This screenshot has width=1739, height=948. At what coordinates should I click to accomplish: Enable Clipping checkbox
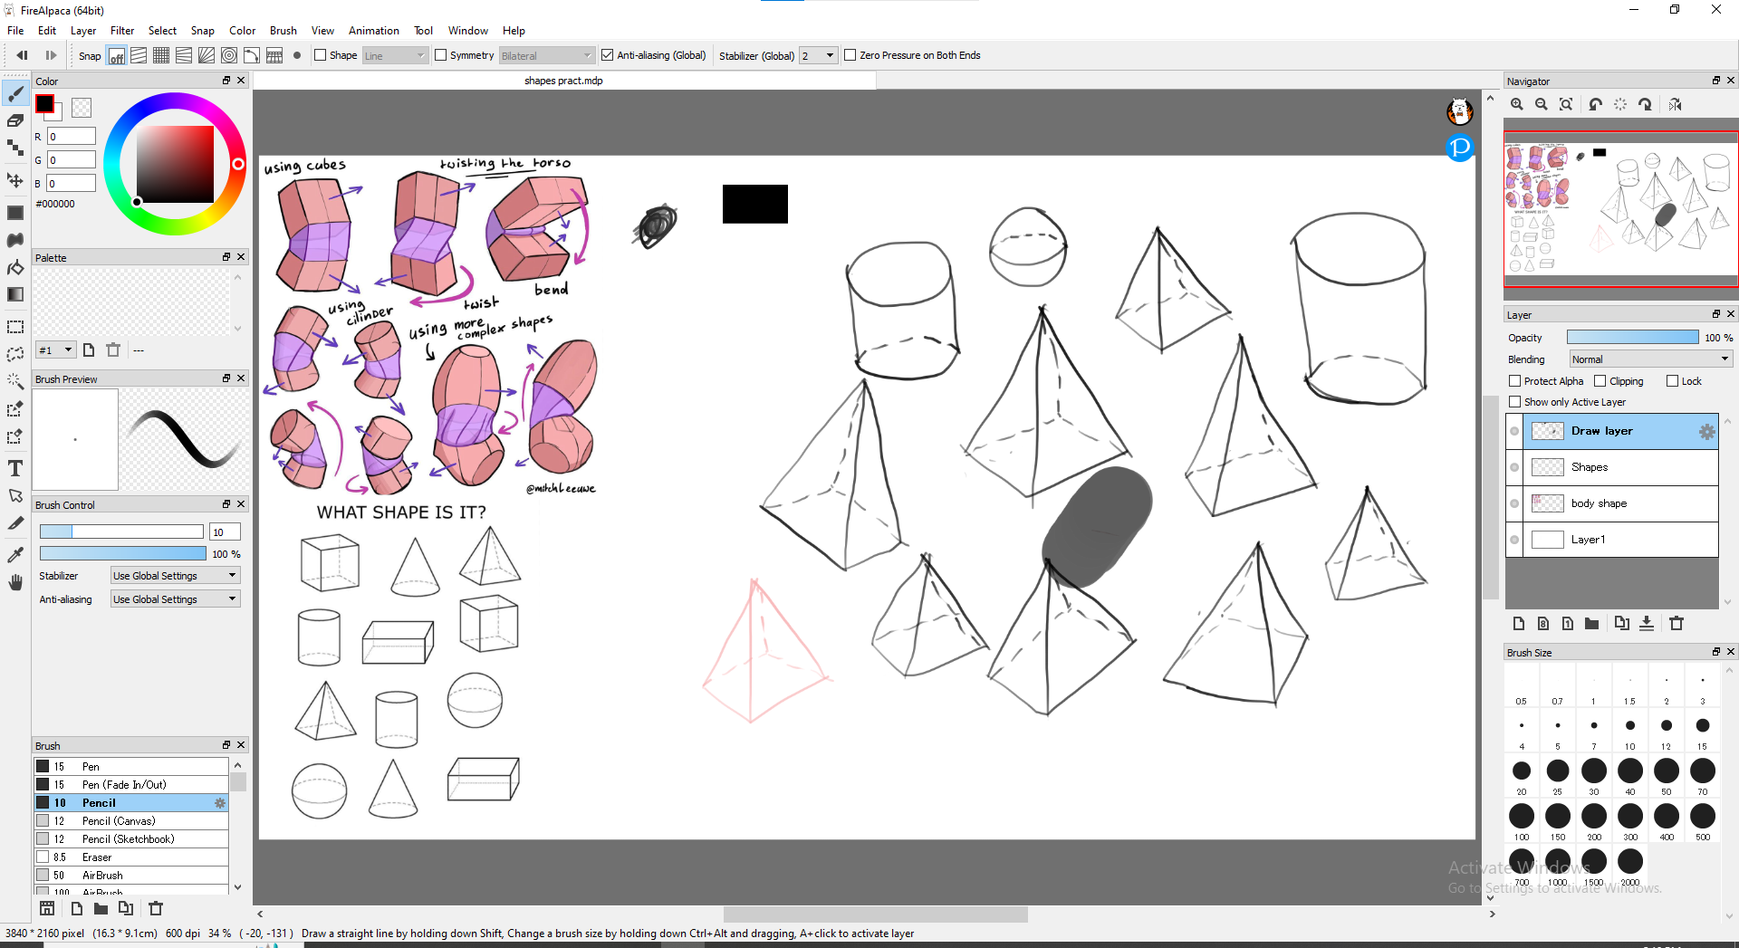click(1600, 381)
